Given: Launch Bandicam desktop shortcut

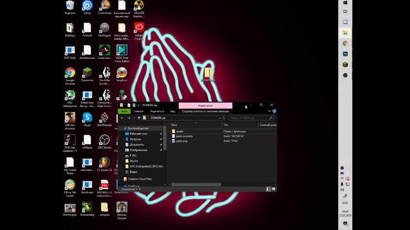Looking at the screenshot, I should pos(87,187).
